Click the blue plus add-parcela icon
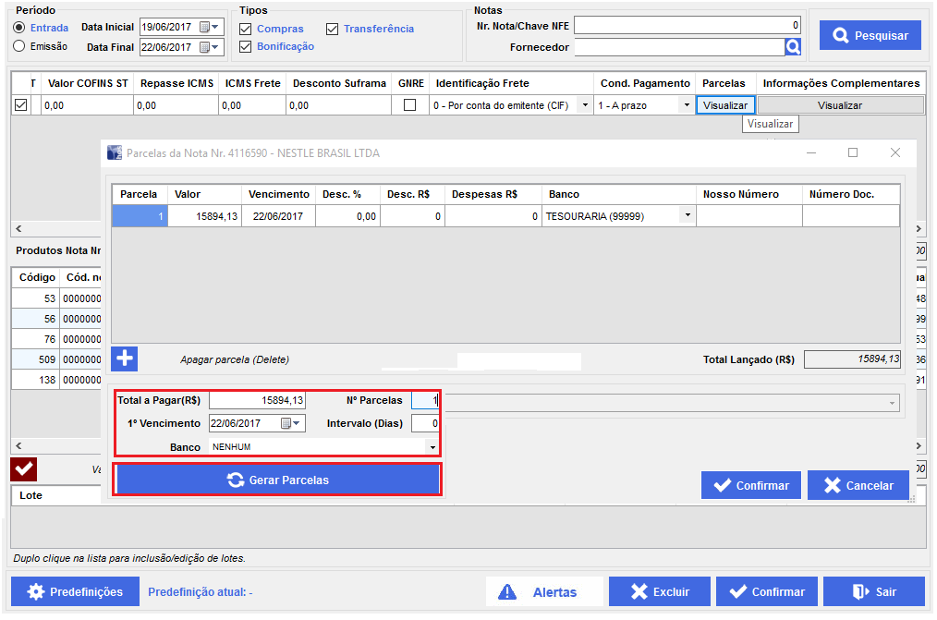This screenshot has width=937, height=620. (x=124, y=359)
